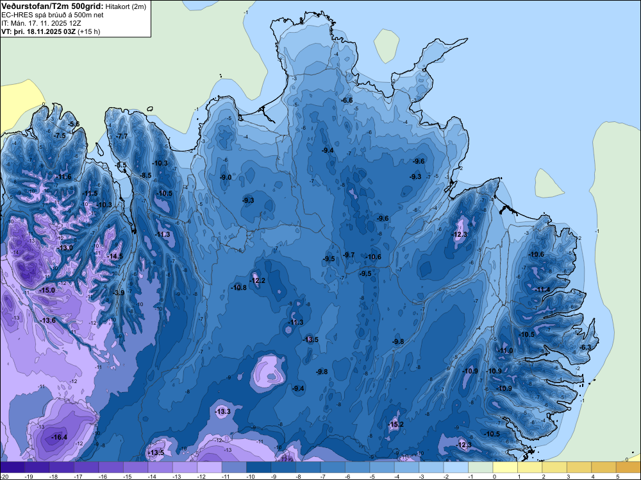
Task: Click the initial time 'IT: Mán. 17. 11. 2025 12Z'
Action: [41, 23]
